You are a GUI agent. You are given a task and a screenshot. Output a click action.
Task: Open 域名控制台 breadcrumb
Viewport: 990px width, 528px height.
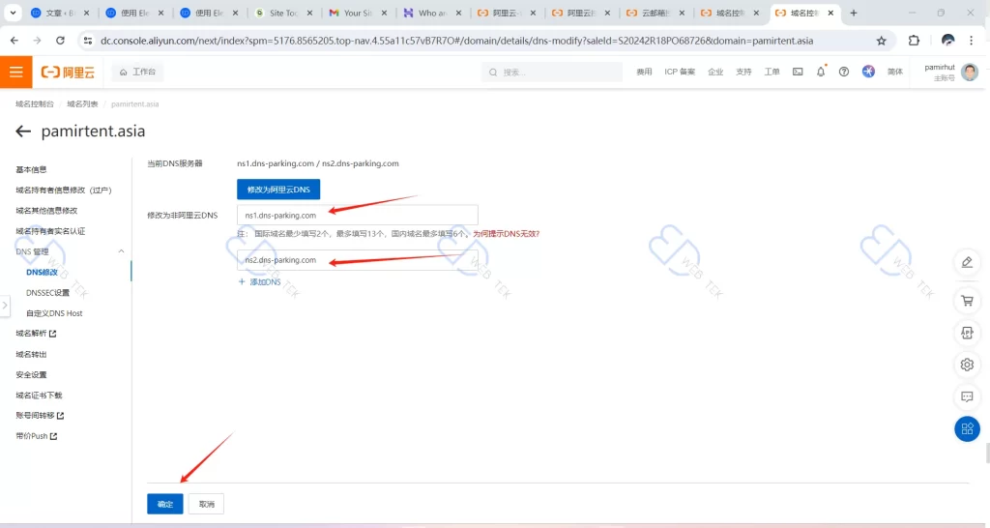(x=35, y=104)
